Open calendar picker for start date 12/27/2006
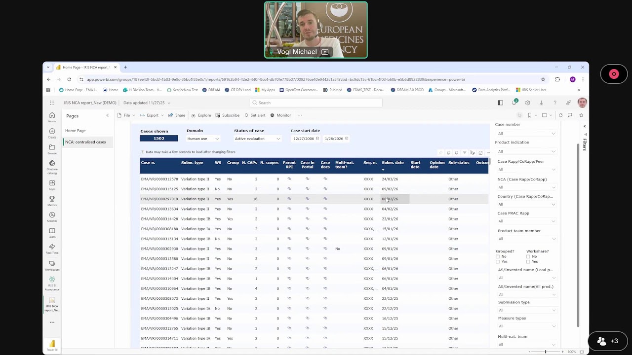Image resolution: width=632 pixels, height=355 pixels. 317,139
